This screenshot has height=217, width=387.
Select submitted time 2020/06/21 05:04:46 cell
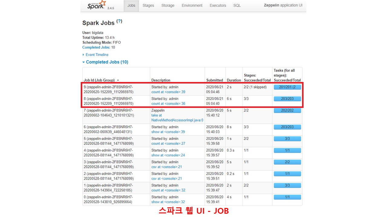[x=215, y=90]
